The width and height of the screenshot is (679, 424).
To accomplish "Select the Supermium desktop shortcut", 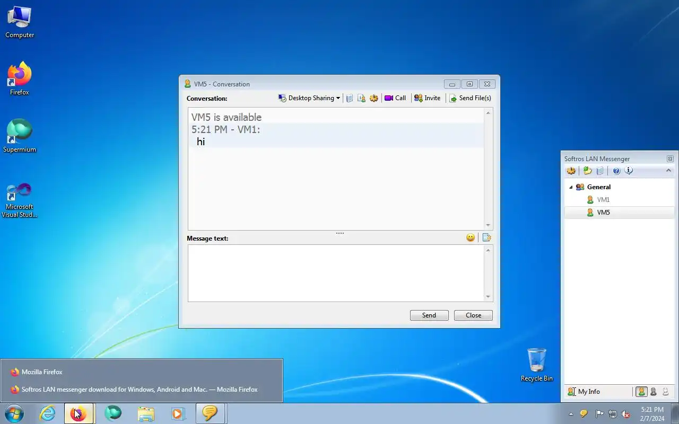I will pos(20,136).
